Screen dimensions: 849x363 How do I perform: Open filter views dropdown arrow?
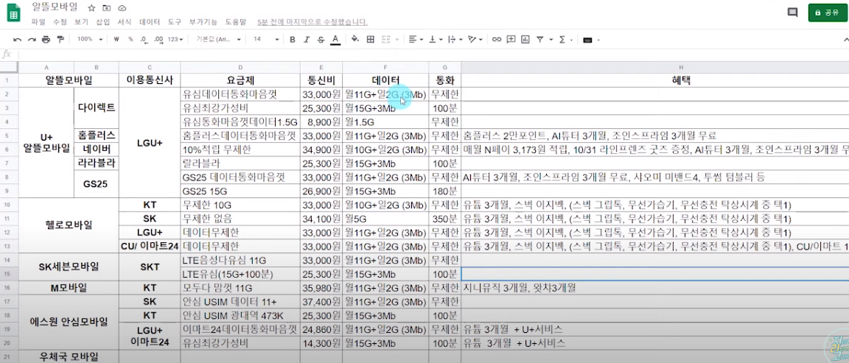point(551,40)
